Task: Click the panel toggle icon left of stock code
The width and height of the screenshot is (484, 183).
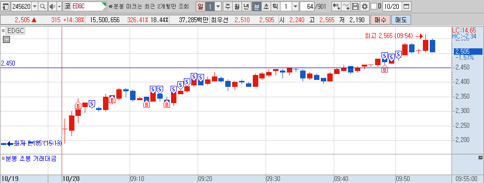Action: 5,6
